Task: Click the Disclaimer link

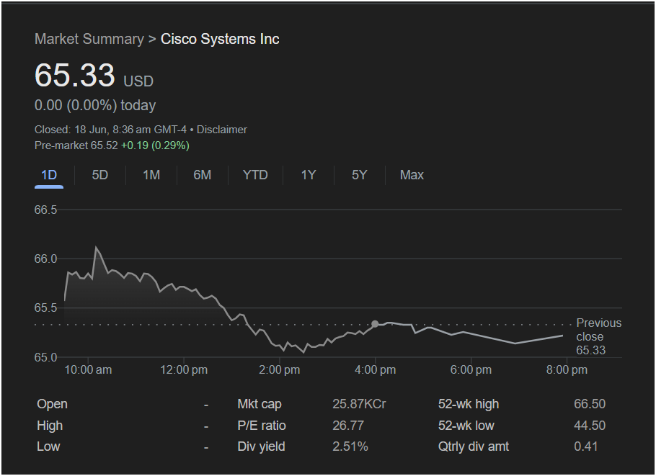Action: [222, 130]
